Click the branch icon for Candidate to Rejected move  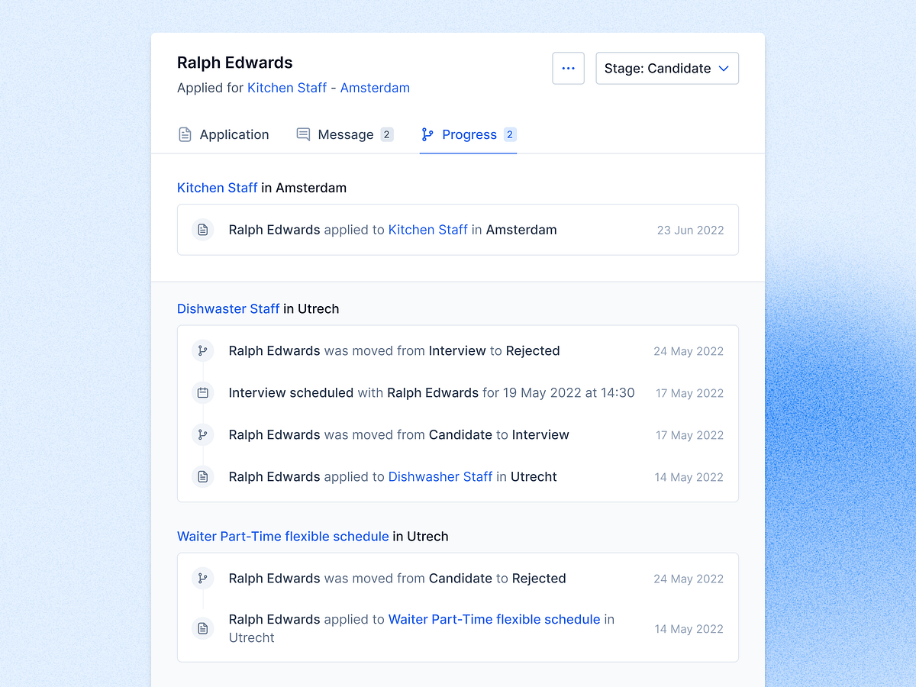[x=202, y=578]
